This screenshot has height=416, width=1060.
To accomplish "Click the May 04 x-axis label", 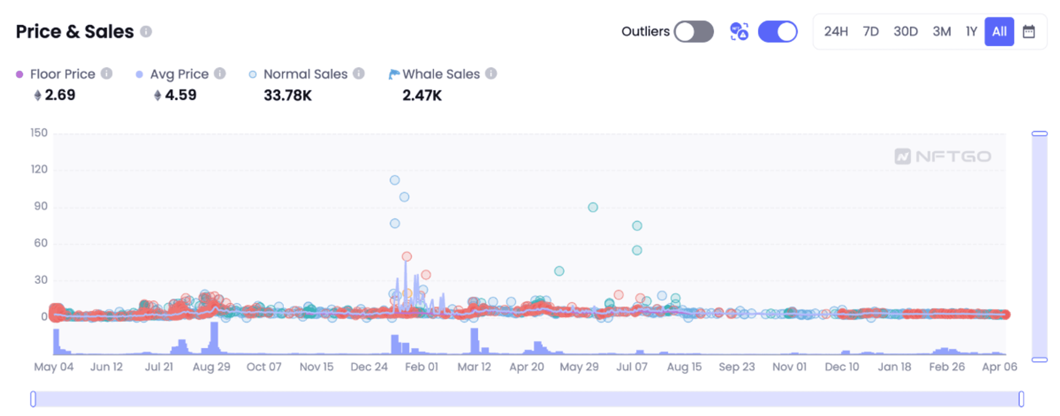I will coord(54,367).
